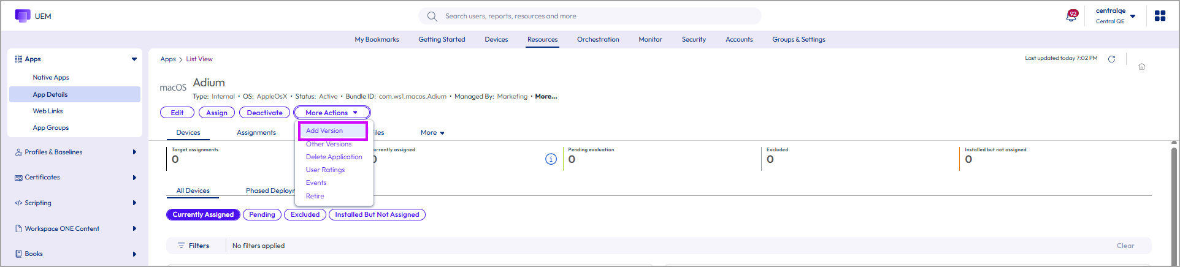This screenshot has height=267, width=1180.
Task: Click the info icon beside Pending evaluation
Action: (x=551, y=159)
